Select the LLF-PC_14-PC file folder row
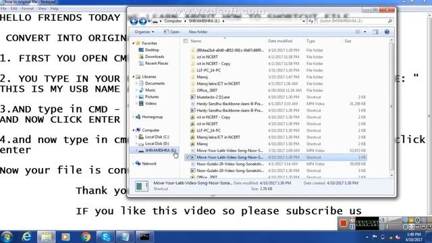The image size is (432, 243). point(275,70)
